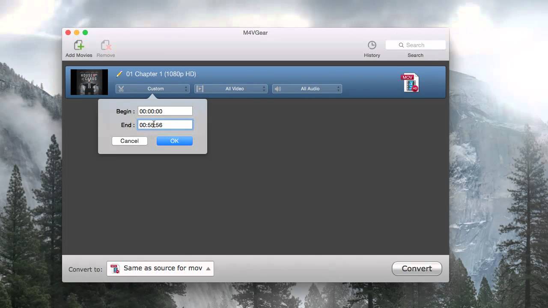Open the All Audio dropdown

tap(307, 89)
